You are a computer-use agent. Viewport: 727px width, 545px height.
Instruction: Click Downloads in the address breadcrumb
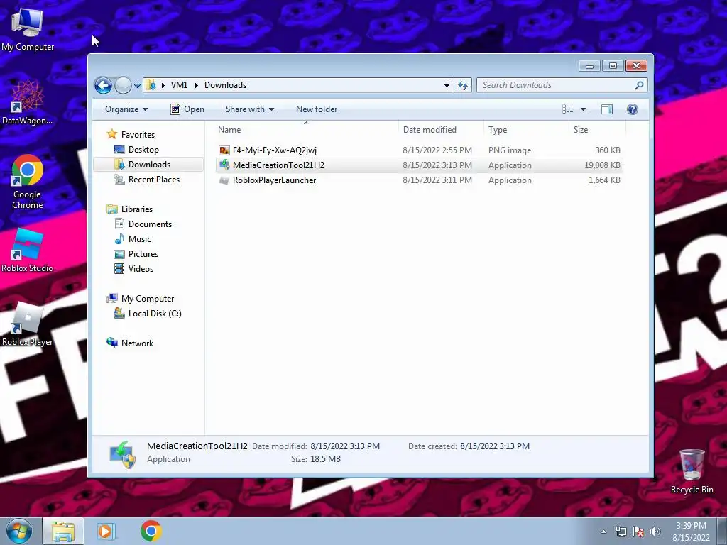tap(225, 85)
